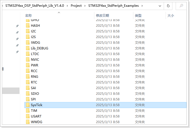Image resolution: width=190 pixels, height=128 pixels.
Task: Click the search magnifier icon
Action: pyautogui.click(x=181, y=6)
